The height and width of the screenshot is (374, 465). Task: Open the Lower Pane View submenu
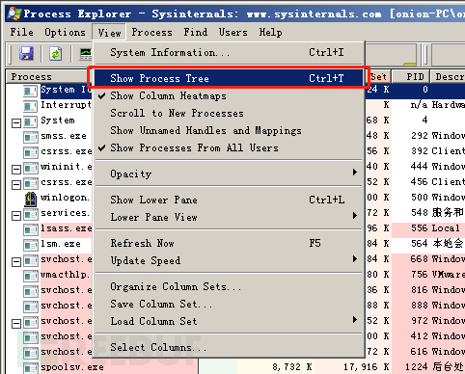pyautogui.click(x=229, y=217)
